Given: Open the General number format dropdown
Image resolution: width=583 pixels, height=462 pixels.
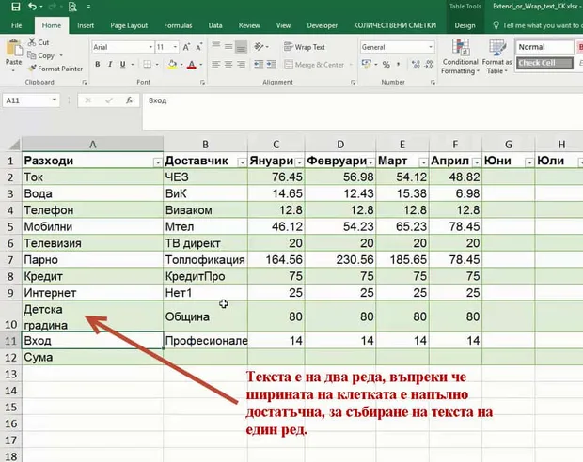Looking at the screenshot, I should pyautogui.click(x=430, y=47).
